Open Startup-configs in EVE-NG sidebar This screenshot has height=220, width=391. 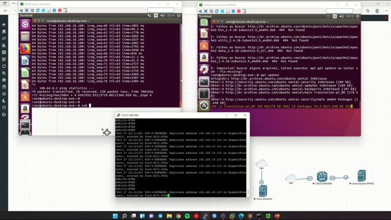[x=4, y=45]
